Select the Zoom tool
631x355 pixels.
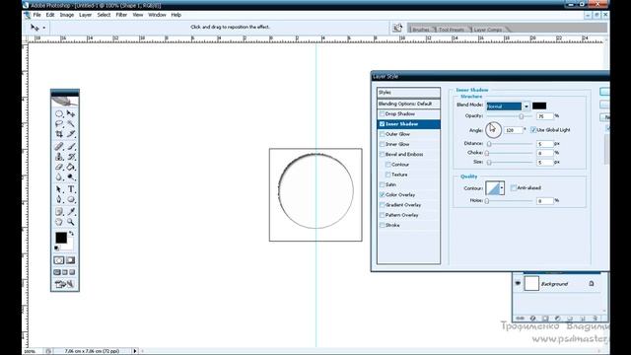(71, 222)
